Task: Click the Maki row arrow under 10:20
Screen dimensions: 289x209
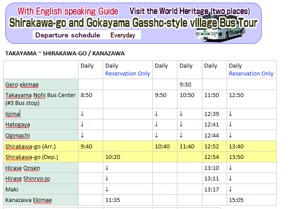Action: click(x=107, y=189)
